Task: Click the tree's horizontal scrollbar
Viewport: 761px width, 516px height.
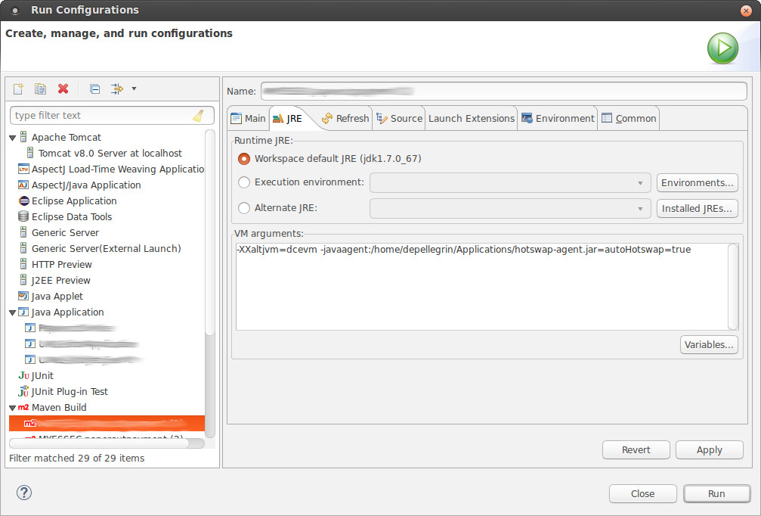Action: pyautogui.click(x=100, y=443)
